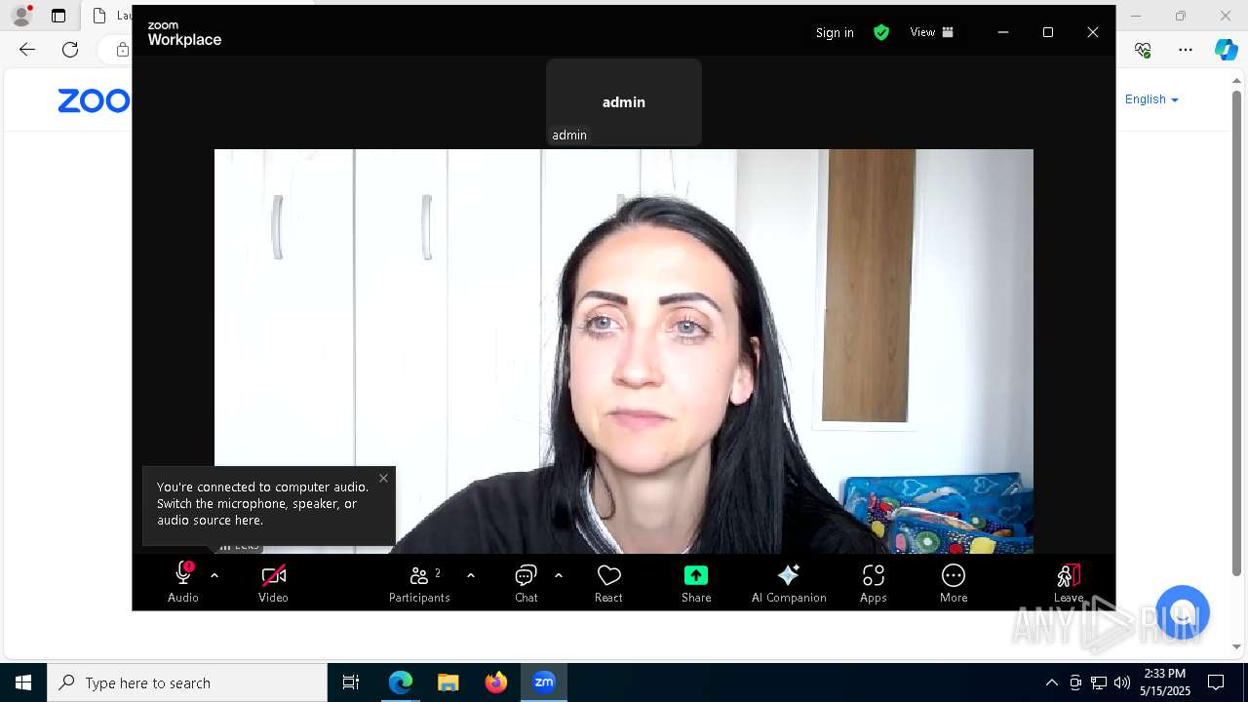The width and height of the screenshot is (1248, 702).
Task: Open the browser profile icon
Action: click(x=21, y=16)
